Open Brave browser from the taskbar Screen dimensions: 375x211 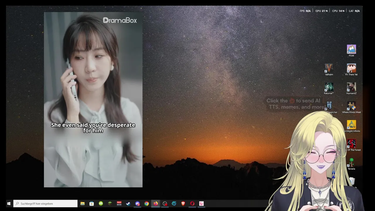point(183,204)
